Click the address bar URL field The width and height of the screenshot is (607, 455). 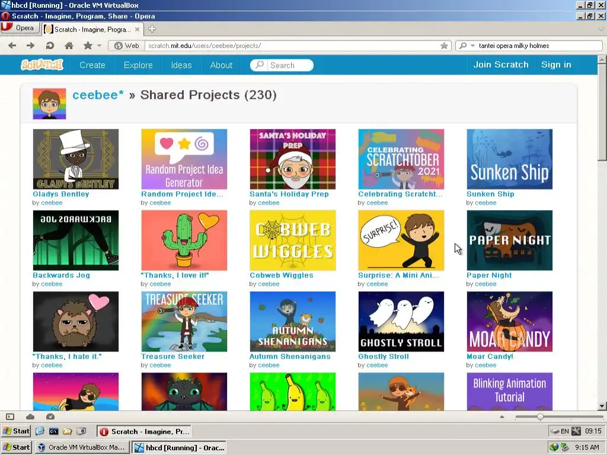click(x=293, y=46)
